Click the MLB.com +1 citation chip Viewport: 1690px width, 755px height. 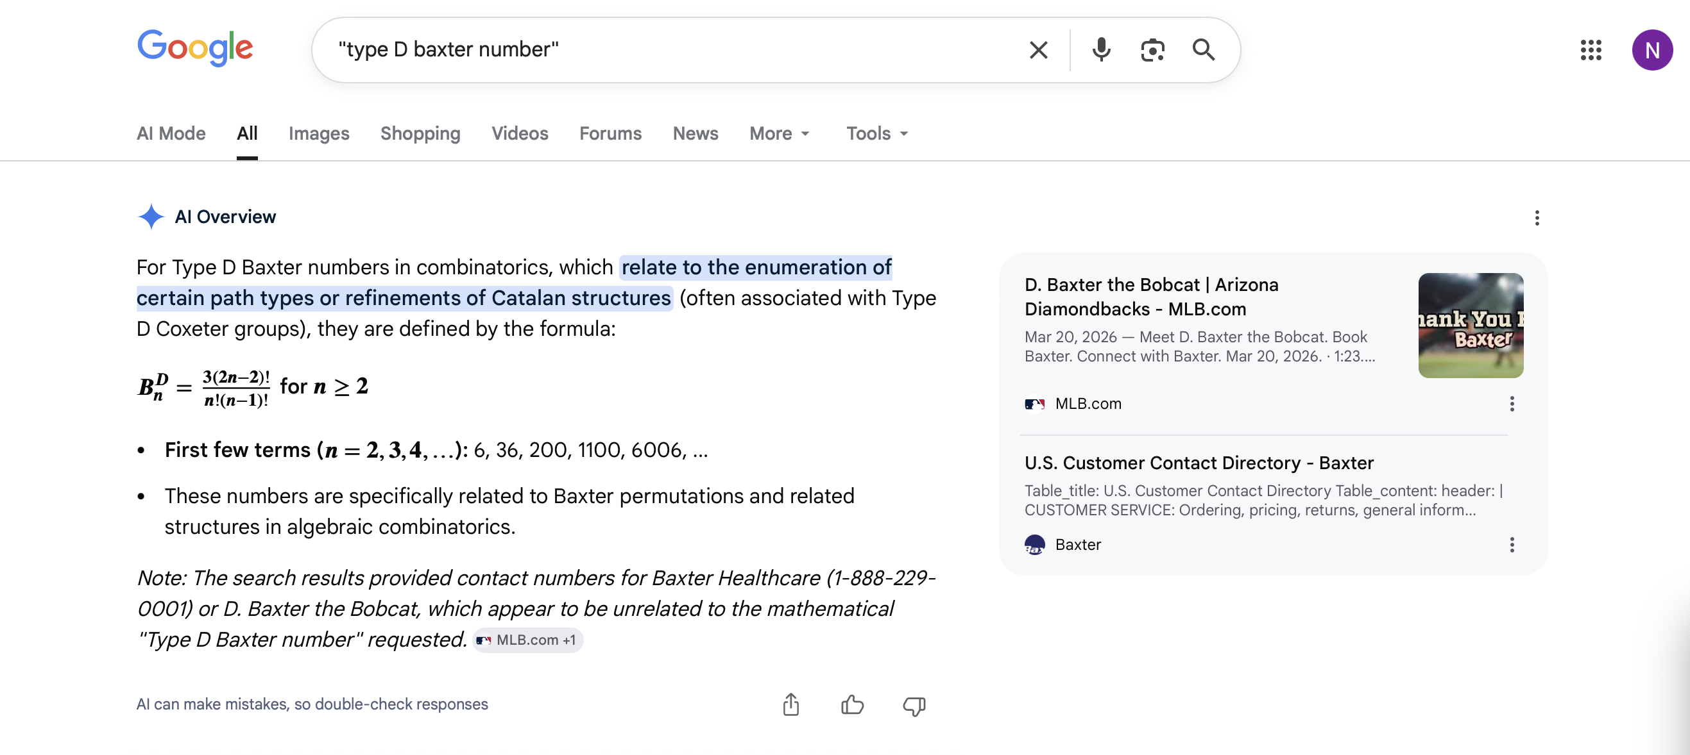527,640
